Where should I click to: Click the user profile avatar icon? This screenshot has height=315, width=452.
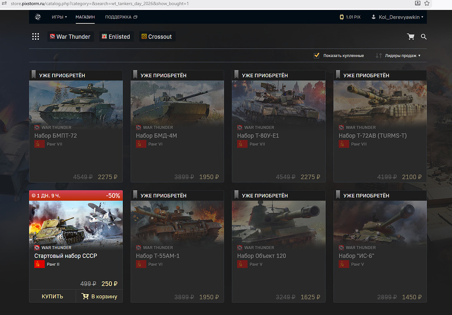tap(373, 17)
